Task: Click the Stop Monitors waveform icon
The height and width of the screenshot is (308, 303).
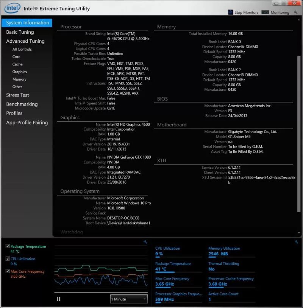Action: [x=231, y=12]
